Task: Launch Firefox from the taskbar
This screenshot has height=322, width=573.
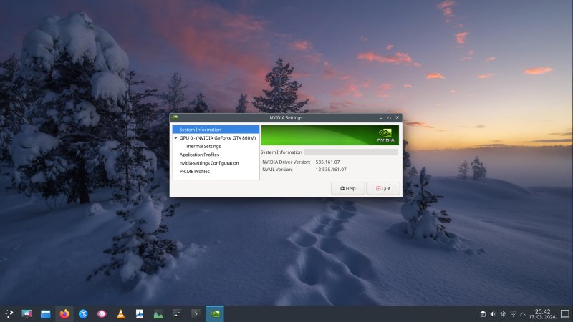Action: [64, 313]
